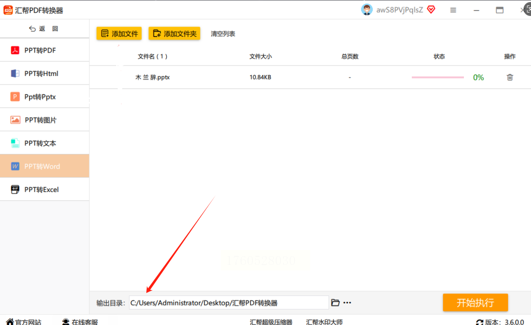Open the 汇帮超级压缩器 link
Screen dimensions: 531x325
click(271, 322)
